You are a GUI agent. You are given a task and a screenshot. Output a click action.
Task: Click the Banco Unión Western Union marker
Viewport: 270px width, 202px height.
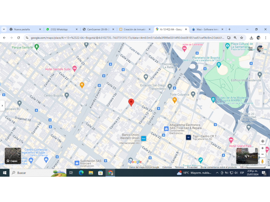tap(144, 138)
